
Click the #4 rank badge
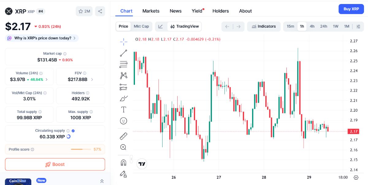[x=41, y=11]
